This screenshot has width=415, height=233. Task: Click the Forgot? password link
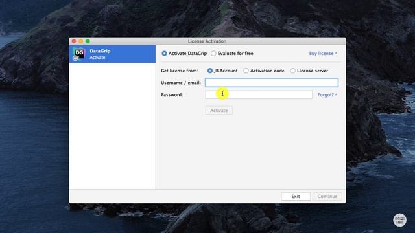click(327, 95)
